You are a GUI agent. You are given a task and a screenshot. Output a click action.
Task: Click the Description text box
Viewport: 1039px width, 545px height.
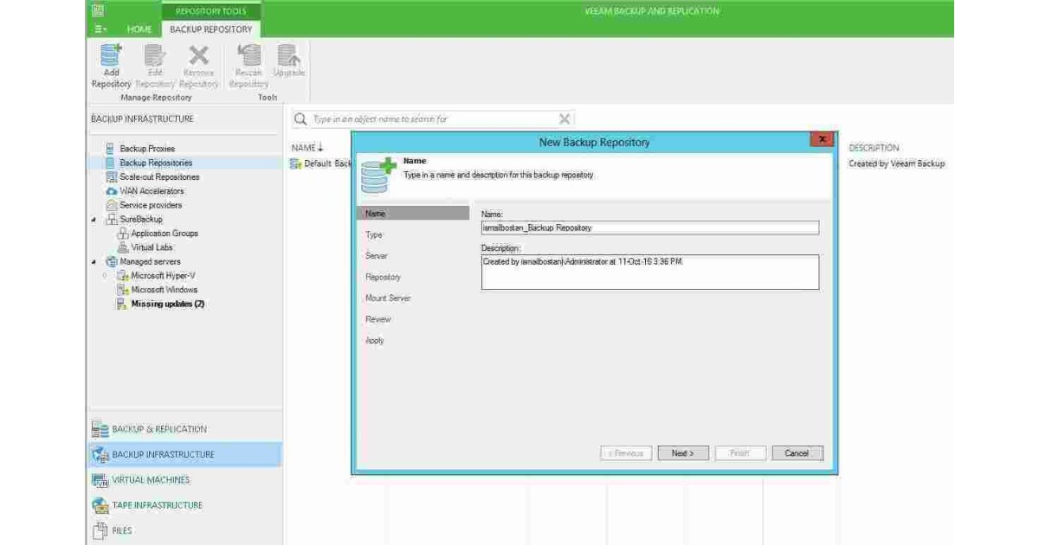pos(649,272)
